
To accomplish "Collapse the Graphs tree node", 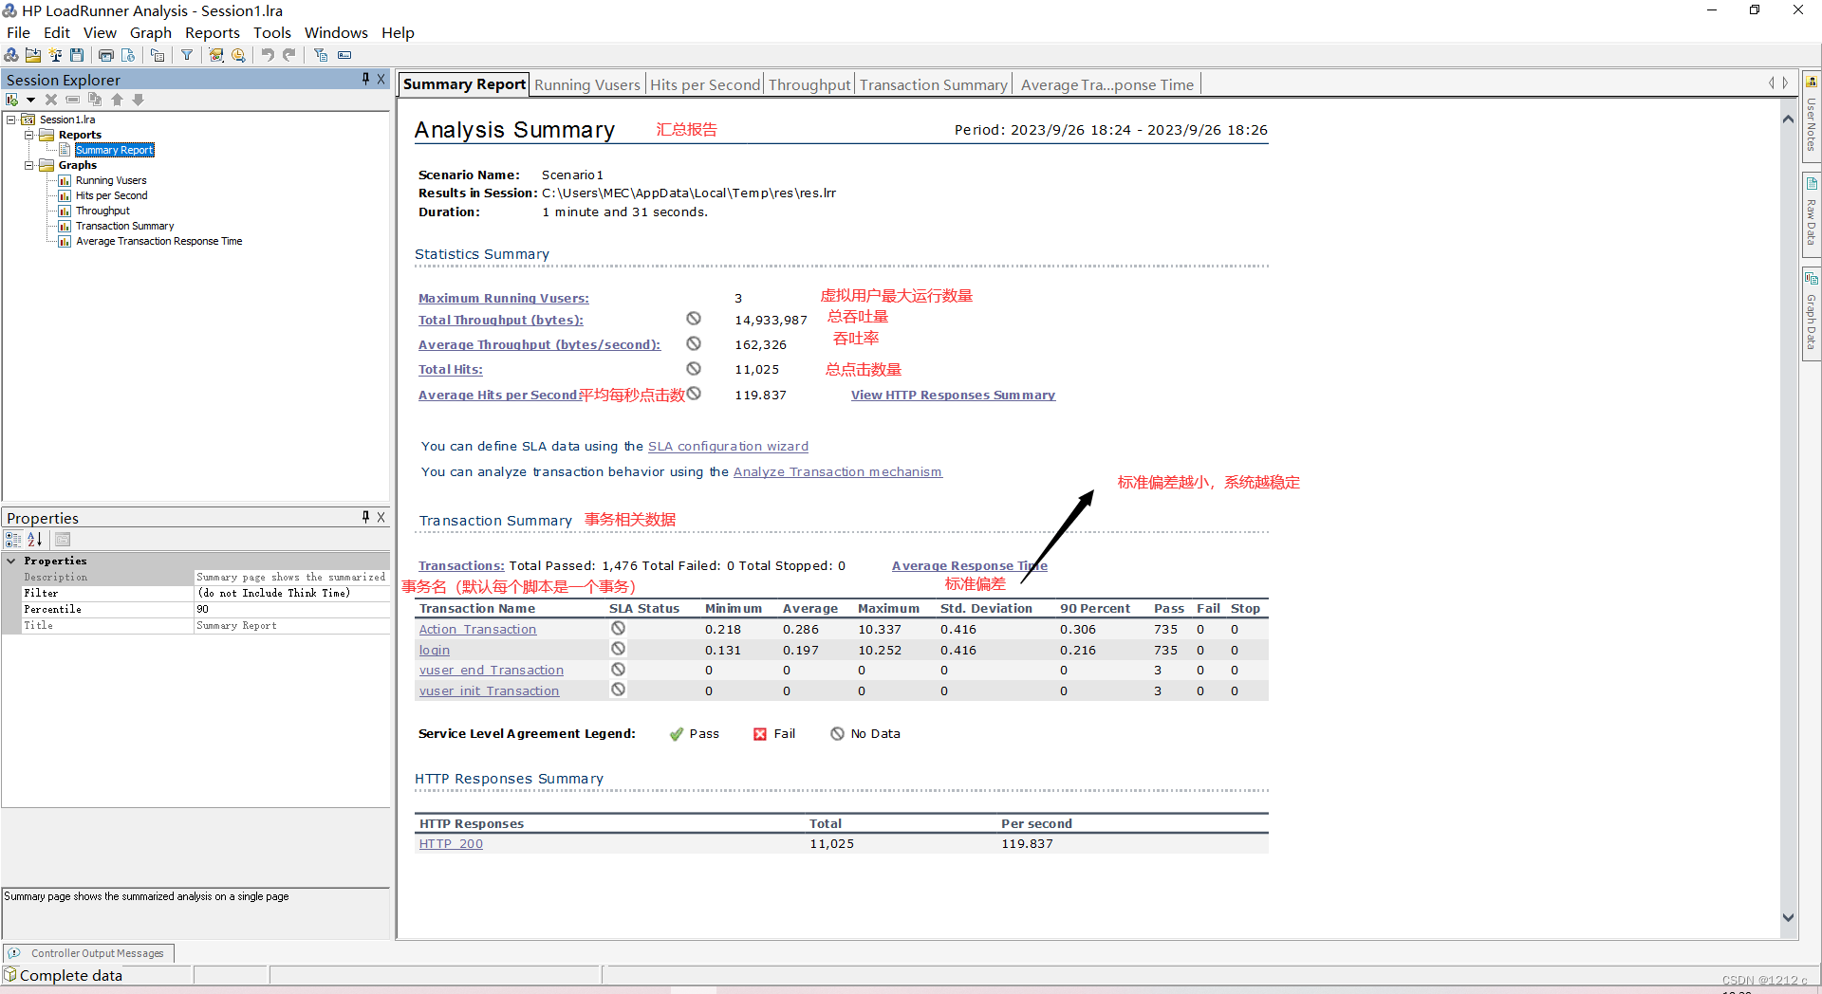I will (x=28, y=165).
